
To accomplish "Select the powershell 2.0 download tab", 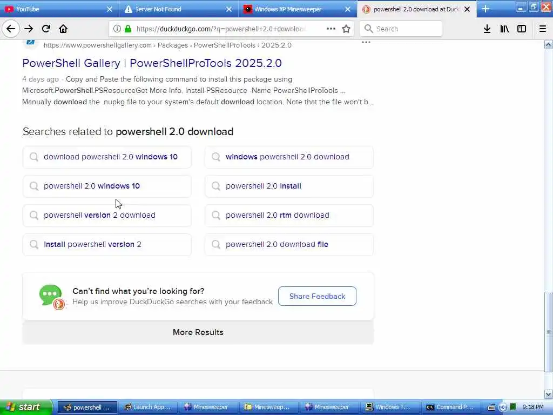I will click(x=416, y=9).
